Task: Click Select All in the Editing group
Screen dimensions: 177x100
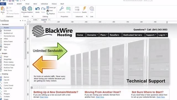Action: [x=51, y=7]
